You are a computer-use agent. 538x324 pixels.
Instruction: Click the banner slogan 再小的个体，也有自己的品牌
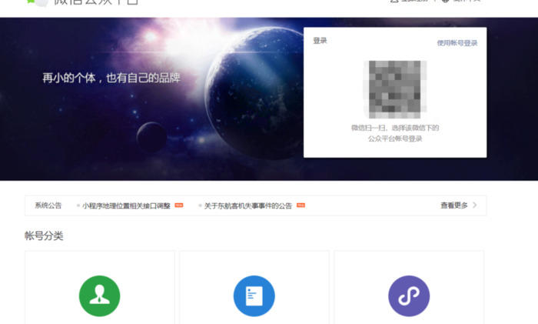[111, 78]
